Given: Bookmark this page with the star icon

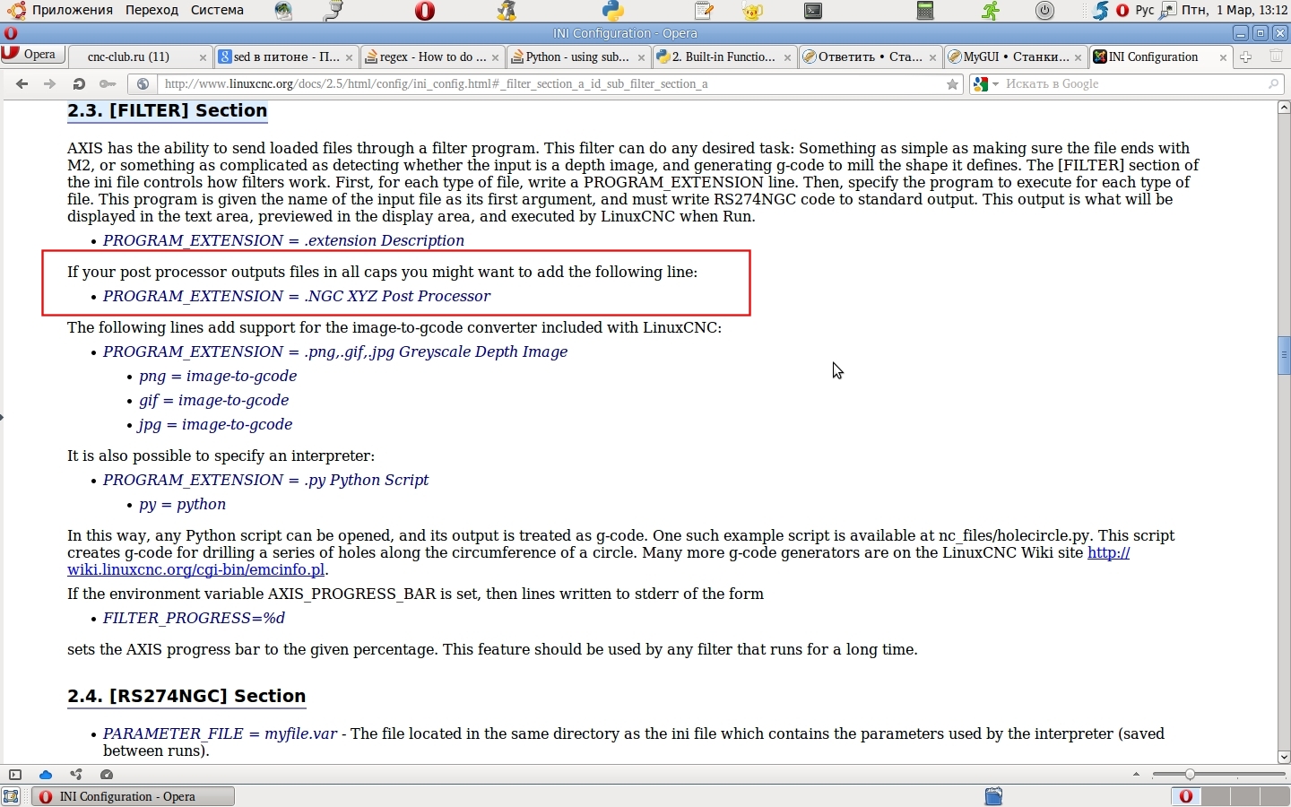Looking at the screenshot, I should [x=953, y=84].
